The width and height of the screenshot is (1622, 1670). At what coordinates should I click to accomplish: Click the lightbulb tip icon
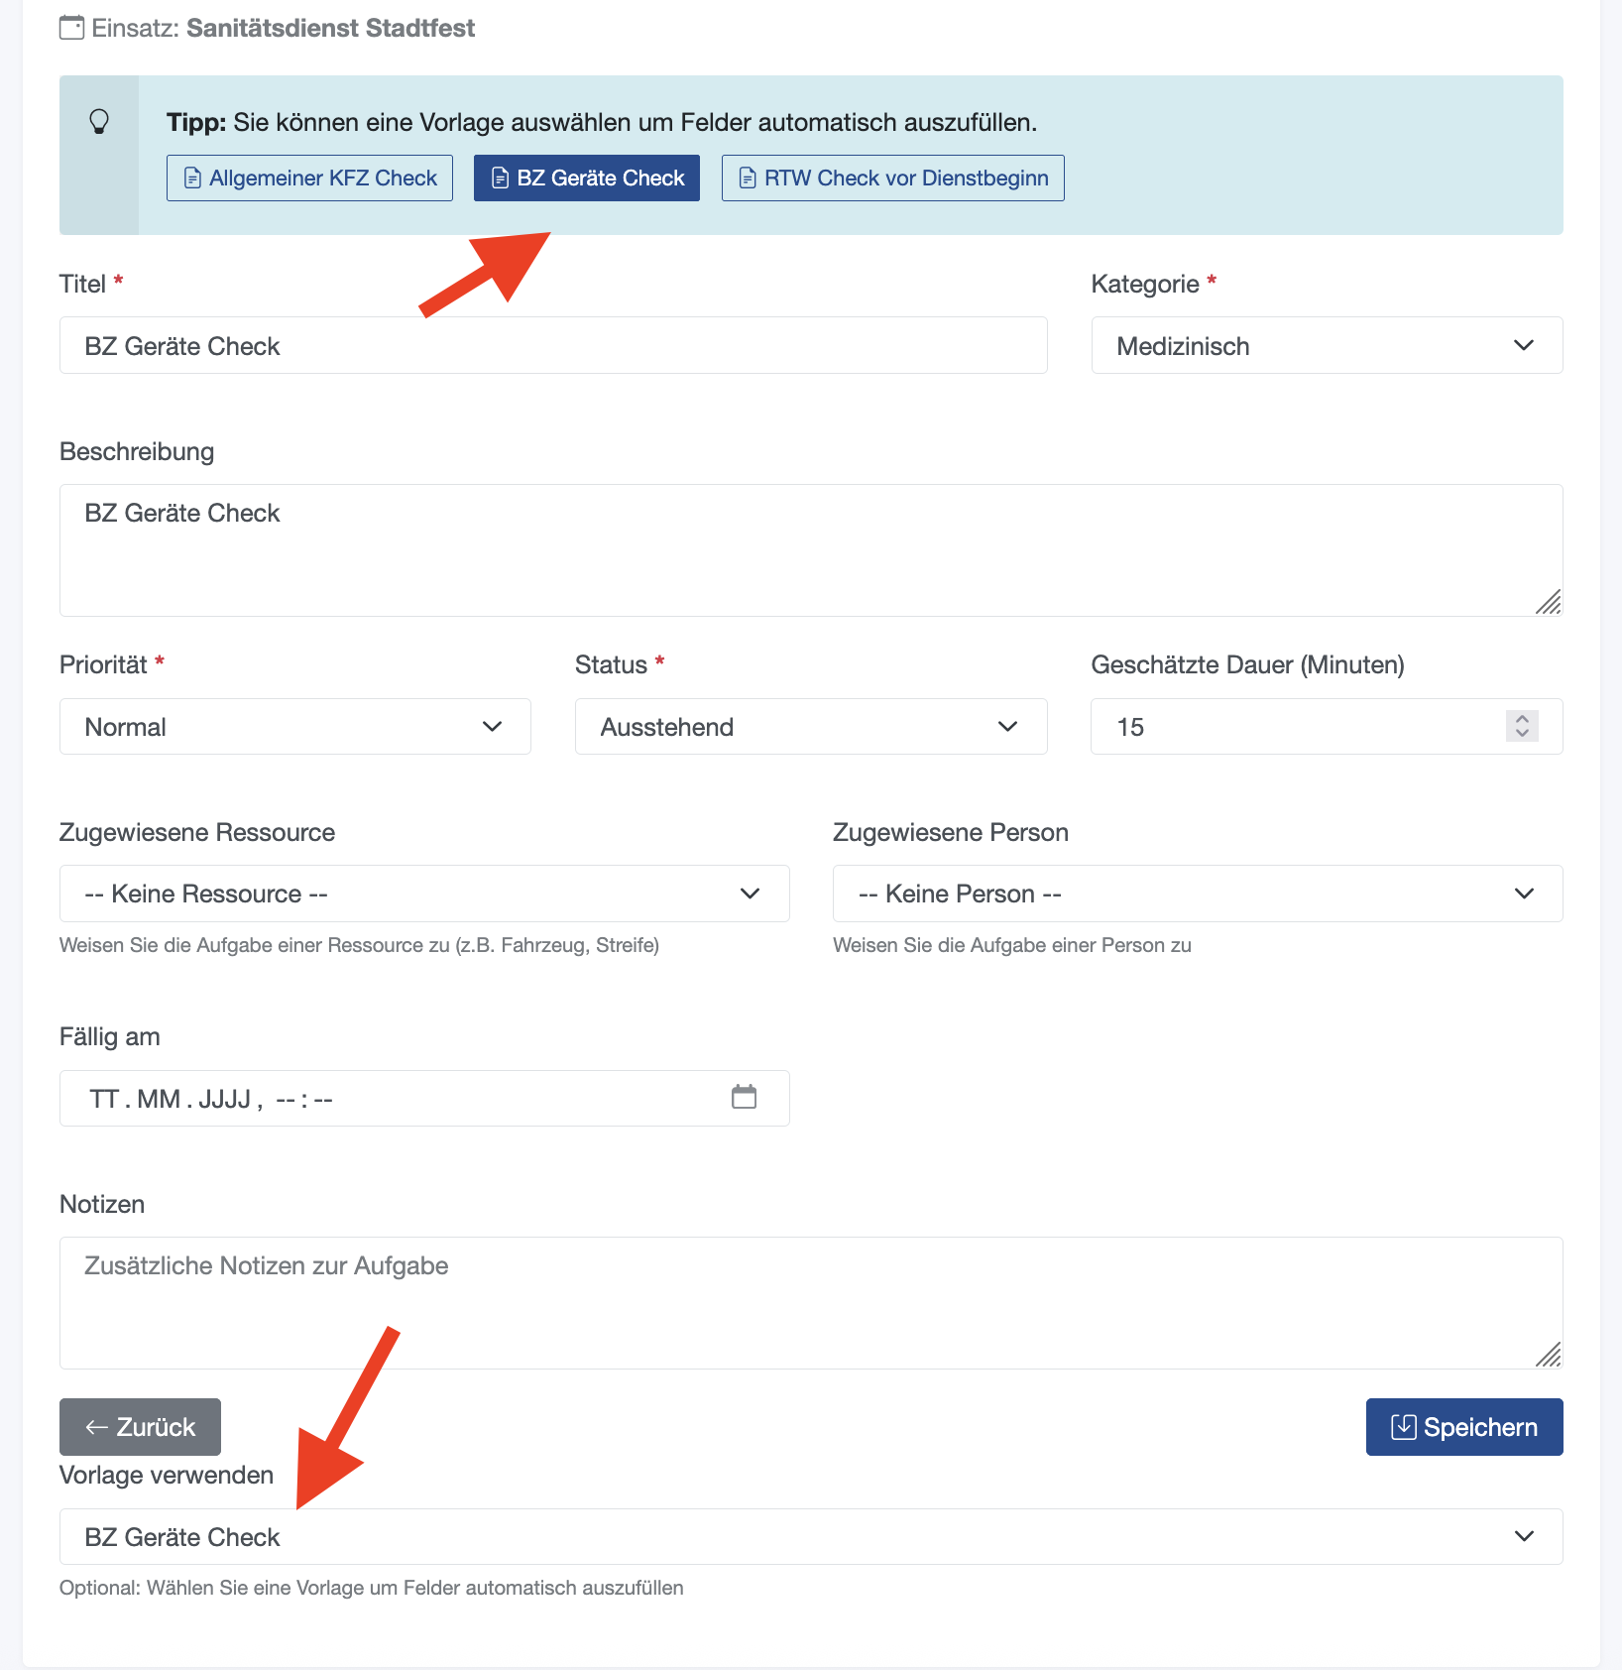pyautogui.click(x=99, y=122)
